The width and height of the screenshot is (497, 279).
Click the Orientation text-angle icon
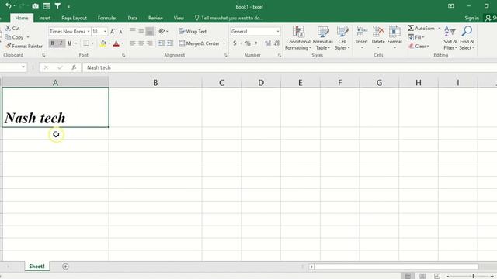point(162,31)
